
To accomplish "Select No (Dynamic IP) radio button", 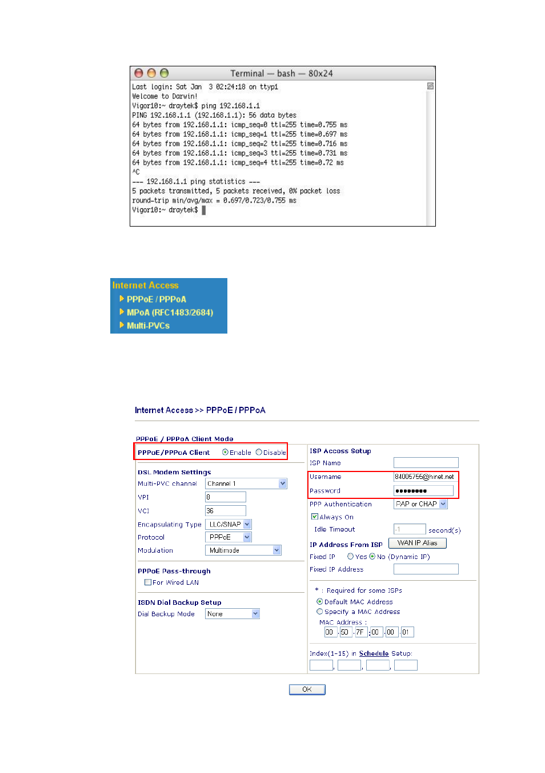I will 372,556.
